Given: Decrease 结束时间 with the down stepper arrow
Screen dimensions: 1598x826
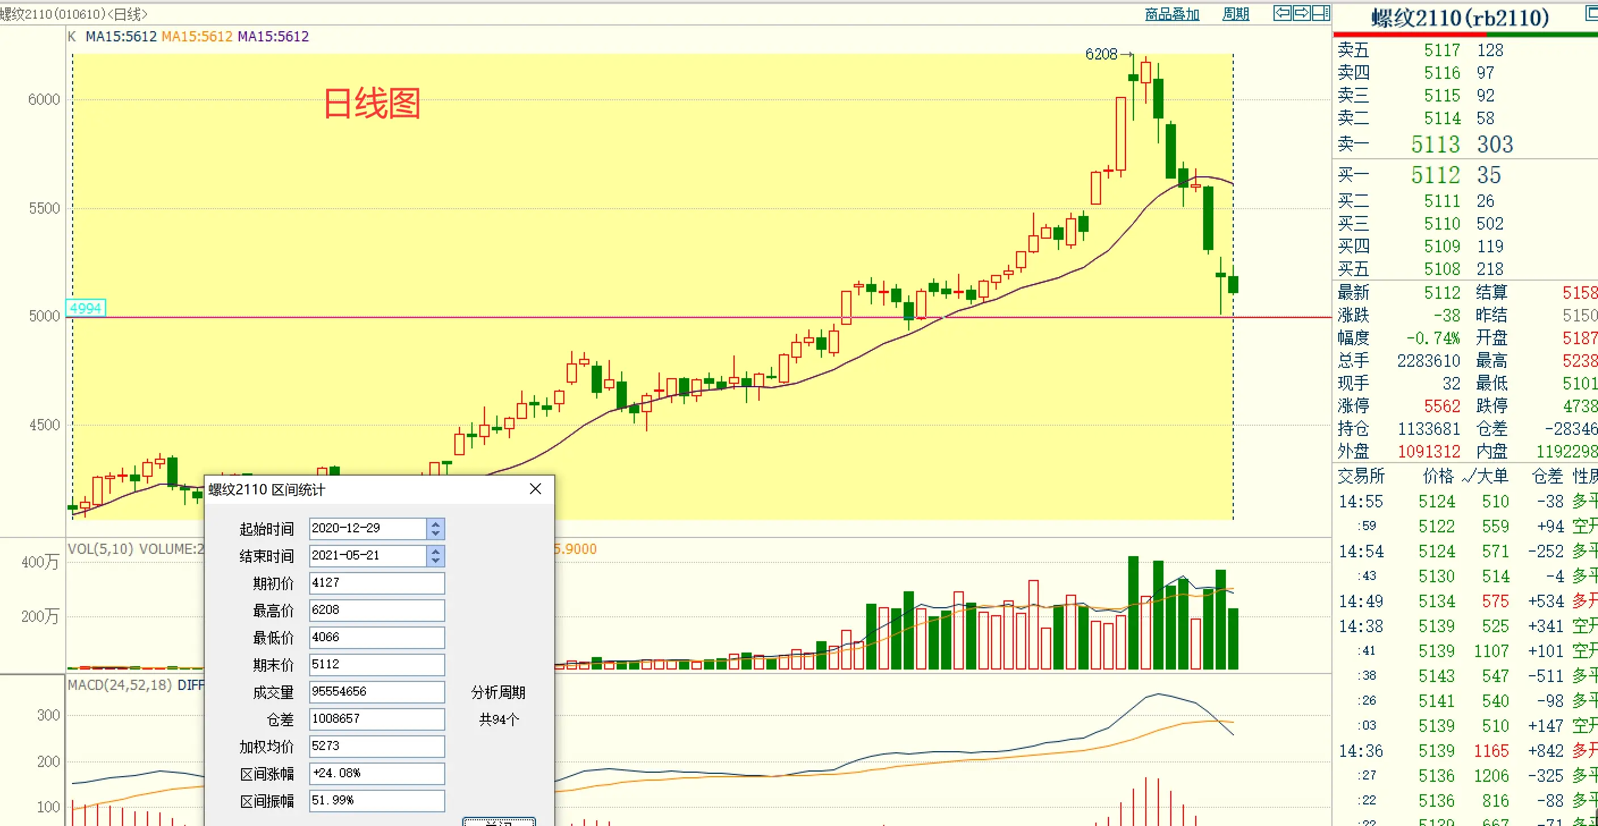Looking at the screenshot, I should (x=436, y=561).
